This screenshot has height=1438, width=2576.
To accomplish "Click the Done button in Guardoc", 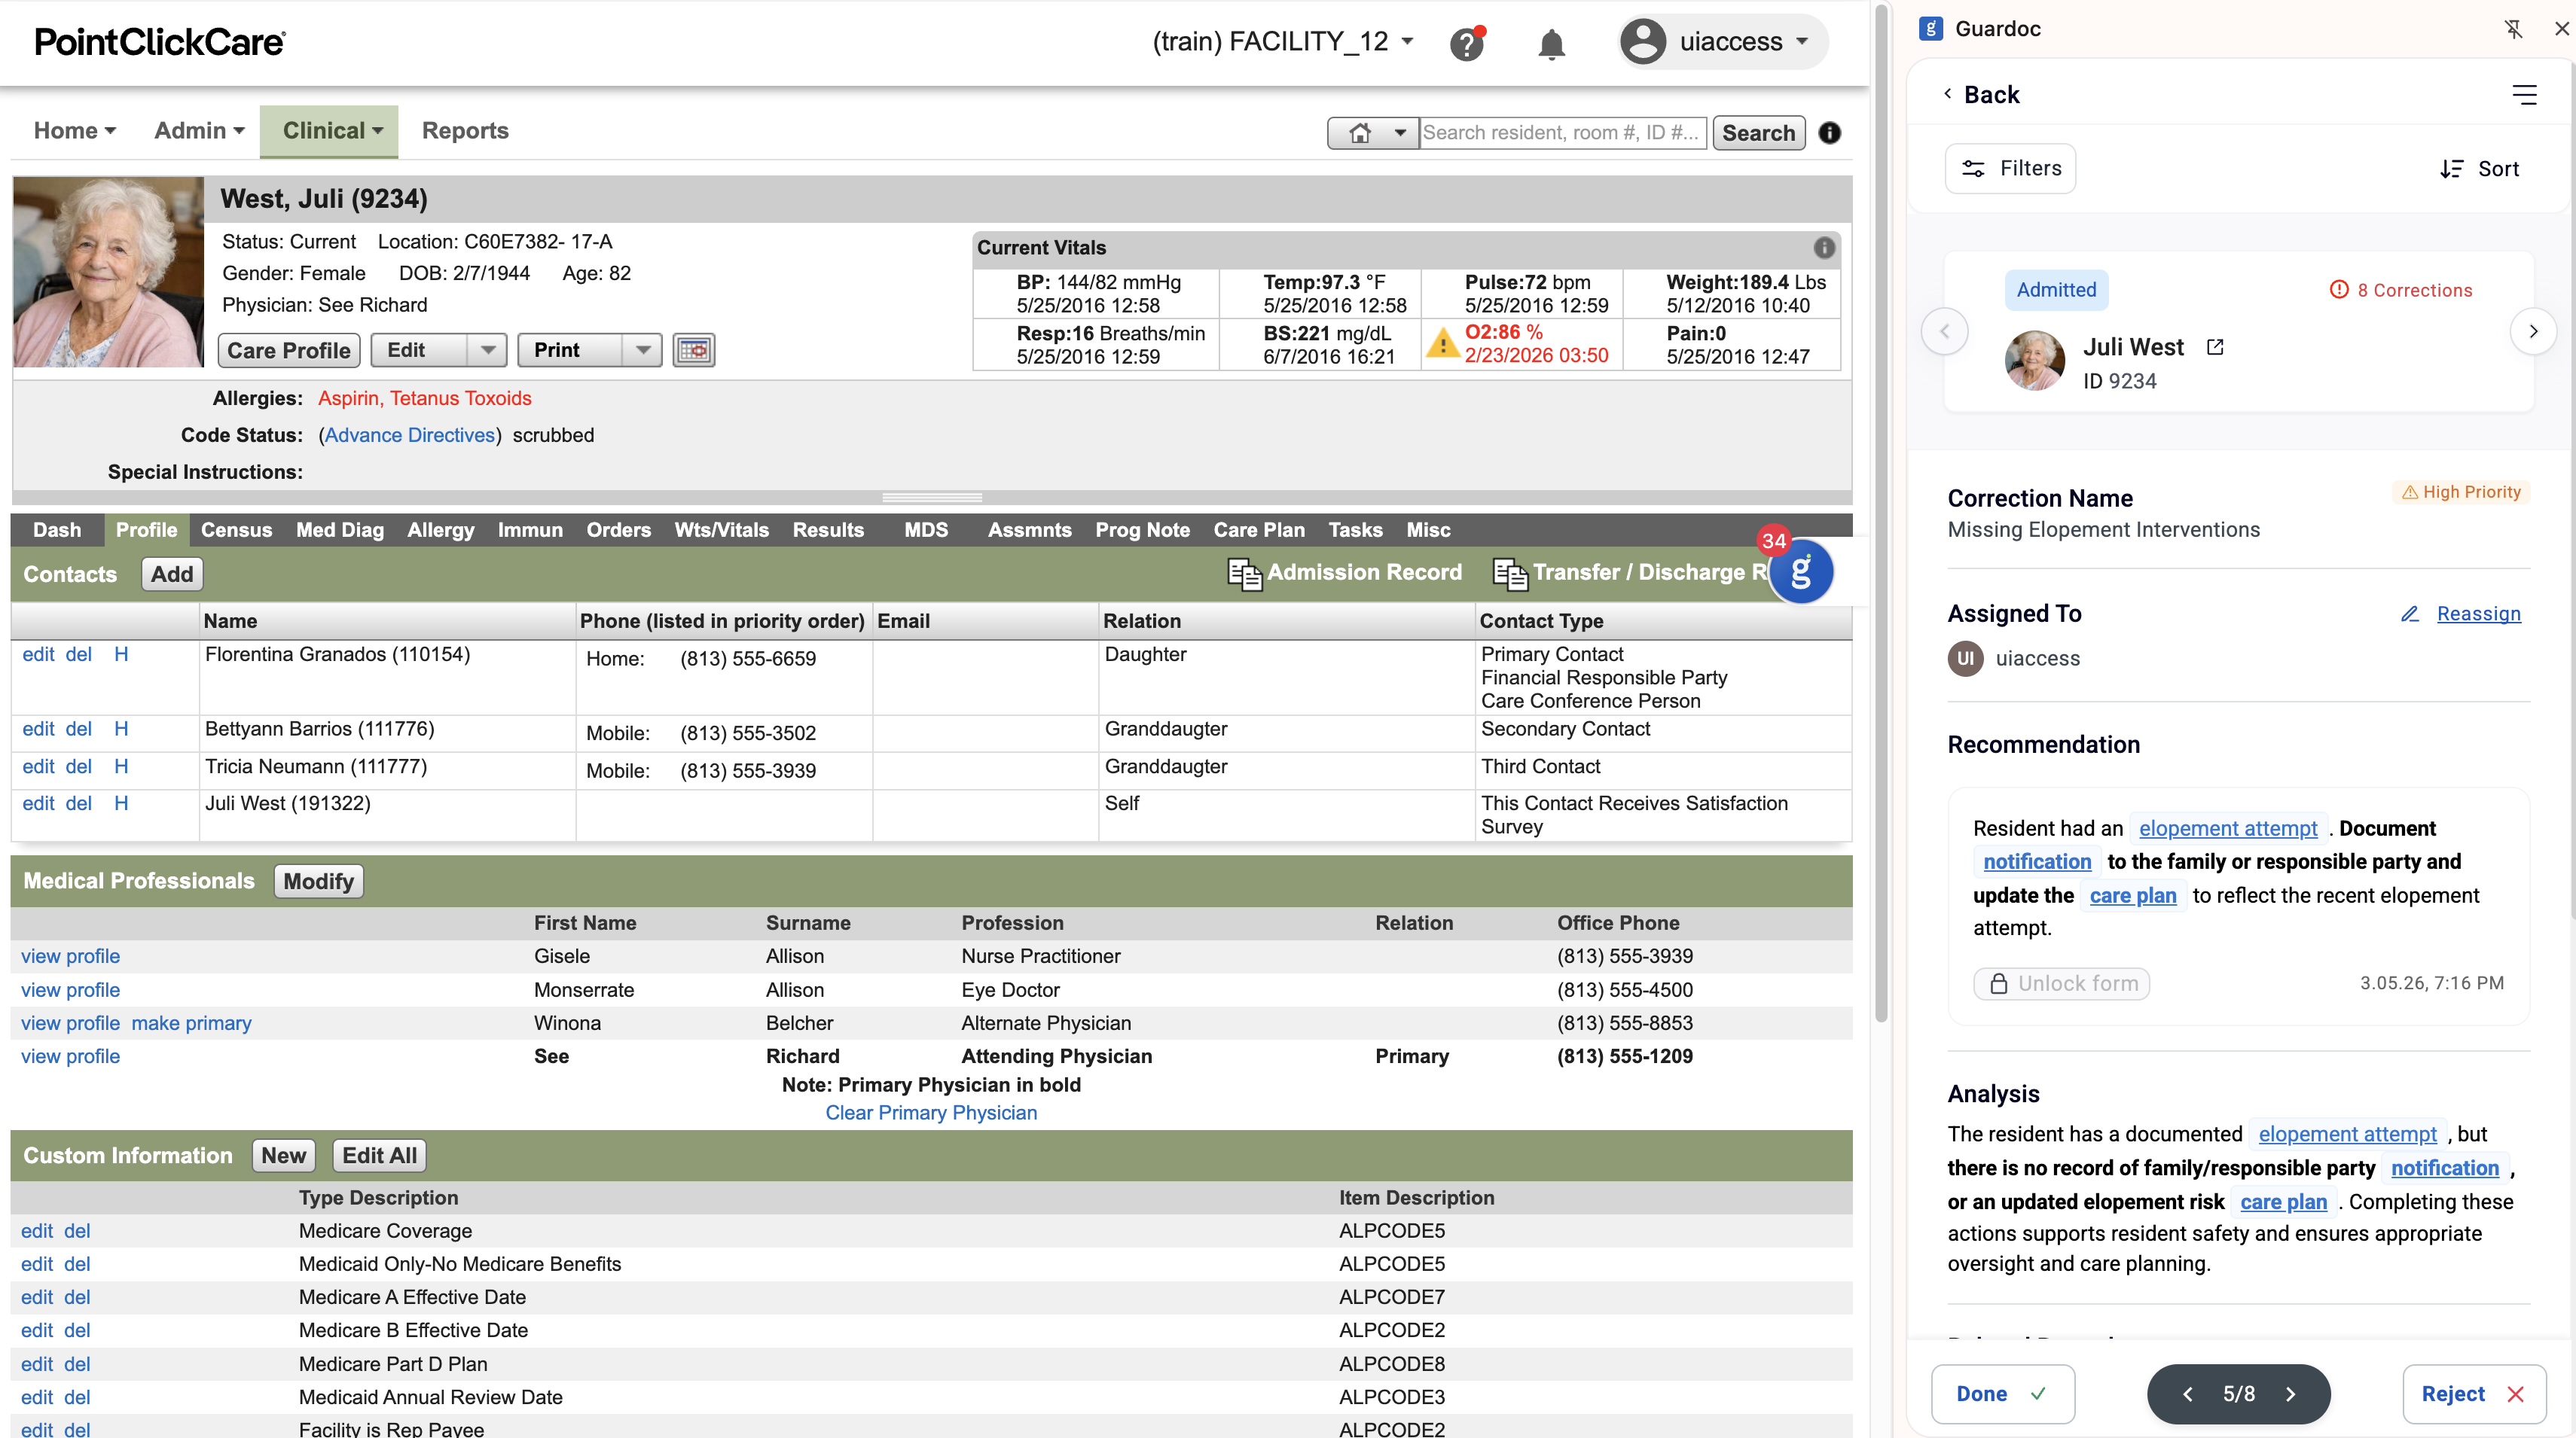I will [2001, 1393].
